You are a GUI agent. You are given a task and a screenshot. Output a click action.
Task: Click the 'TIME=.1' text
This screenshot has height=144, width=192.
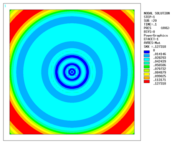coord(150,24)
